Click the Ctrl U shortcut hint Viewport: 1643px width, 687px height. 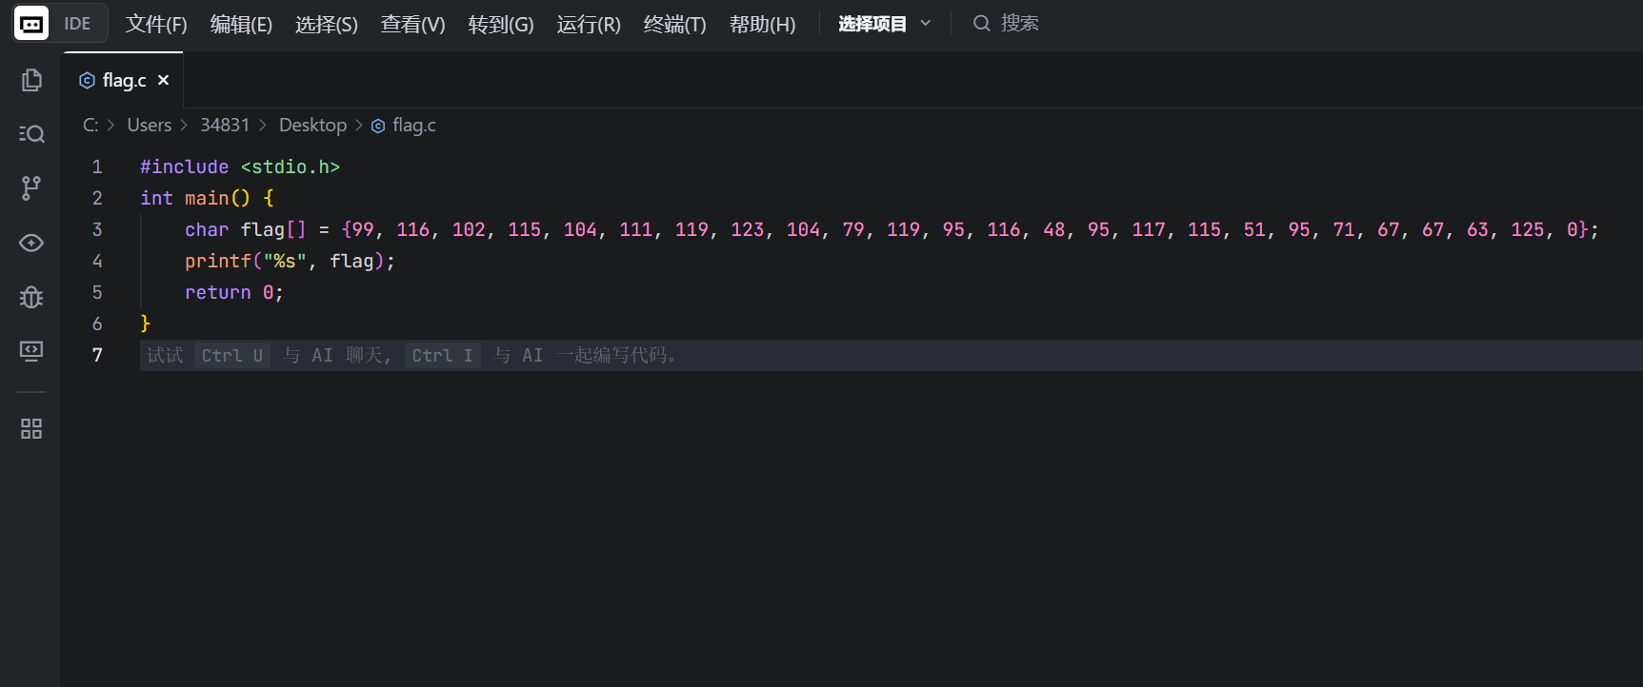(232, 356)
